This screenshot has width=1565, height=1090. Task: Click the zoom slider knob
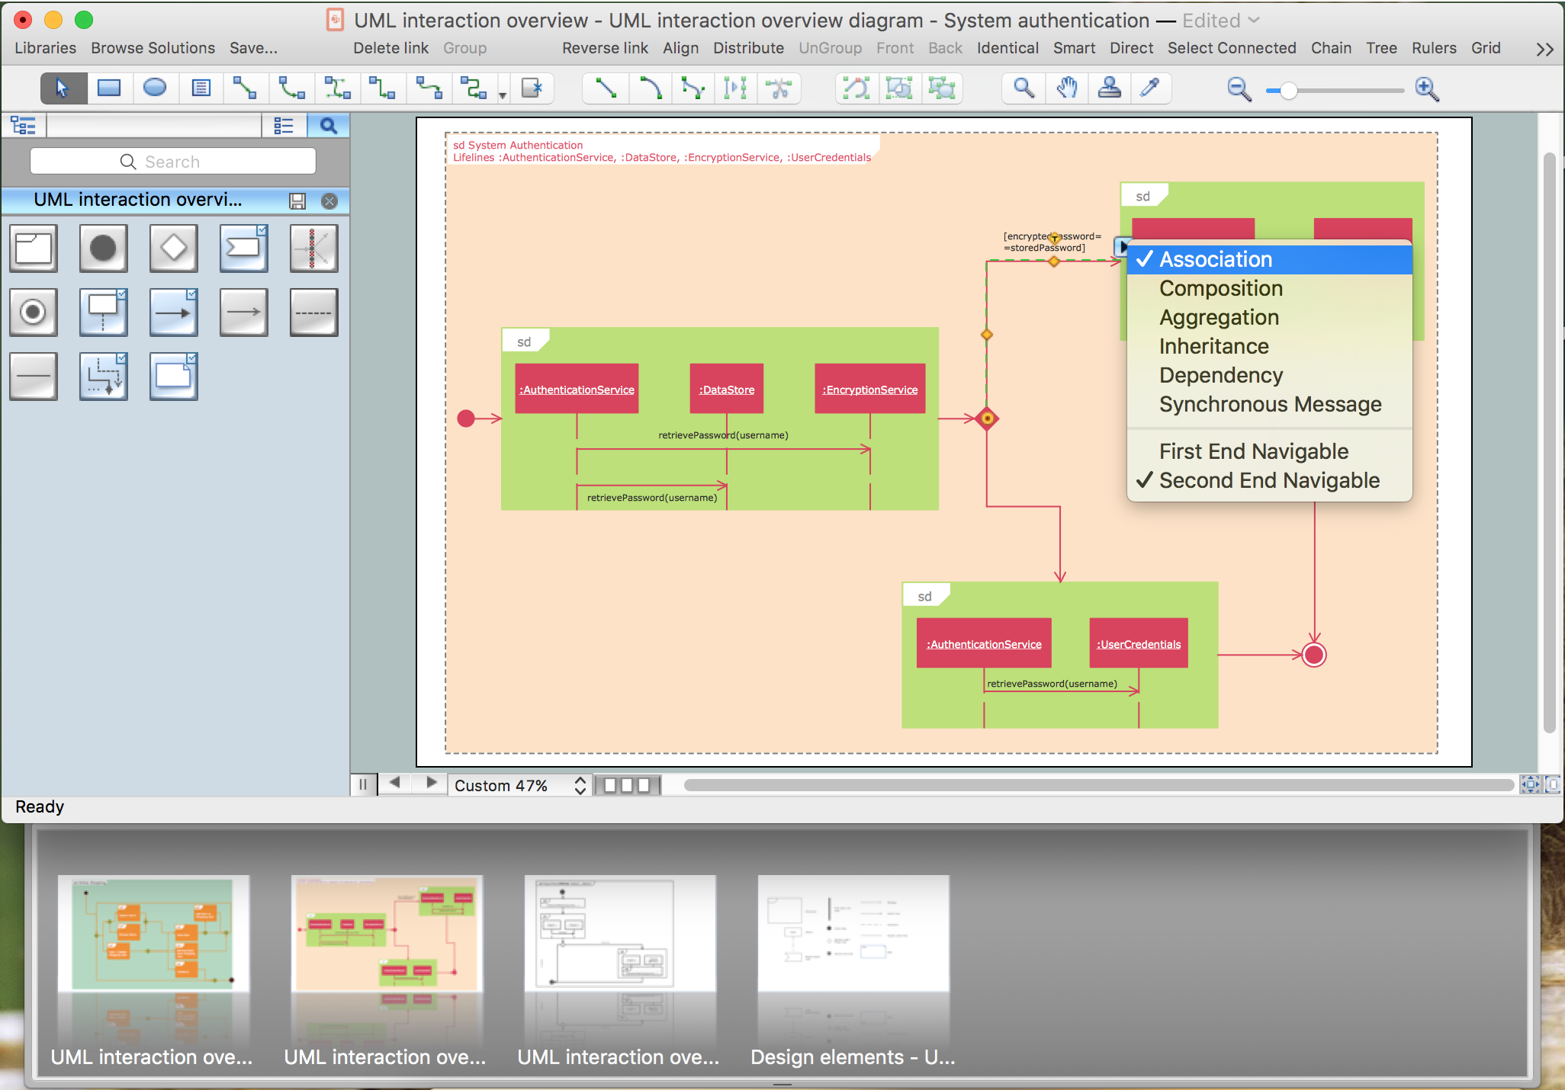coord(1288,91)
